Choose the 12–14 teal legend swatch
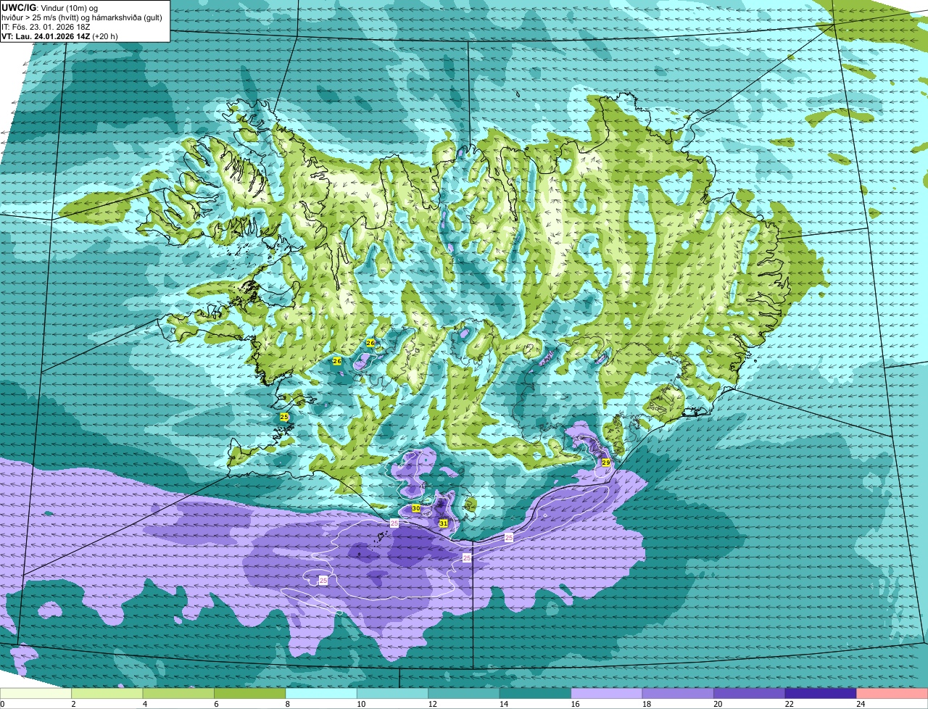Image resolution: width=928 pixels, height=709 pixels. point(464,694)
